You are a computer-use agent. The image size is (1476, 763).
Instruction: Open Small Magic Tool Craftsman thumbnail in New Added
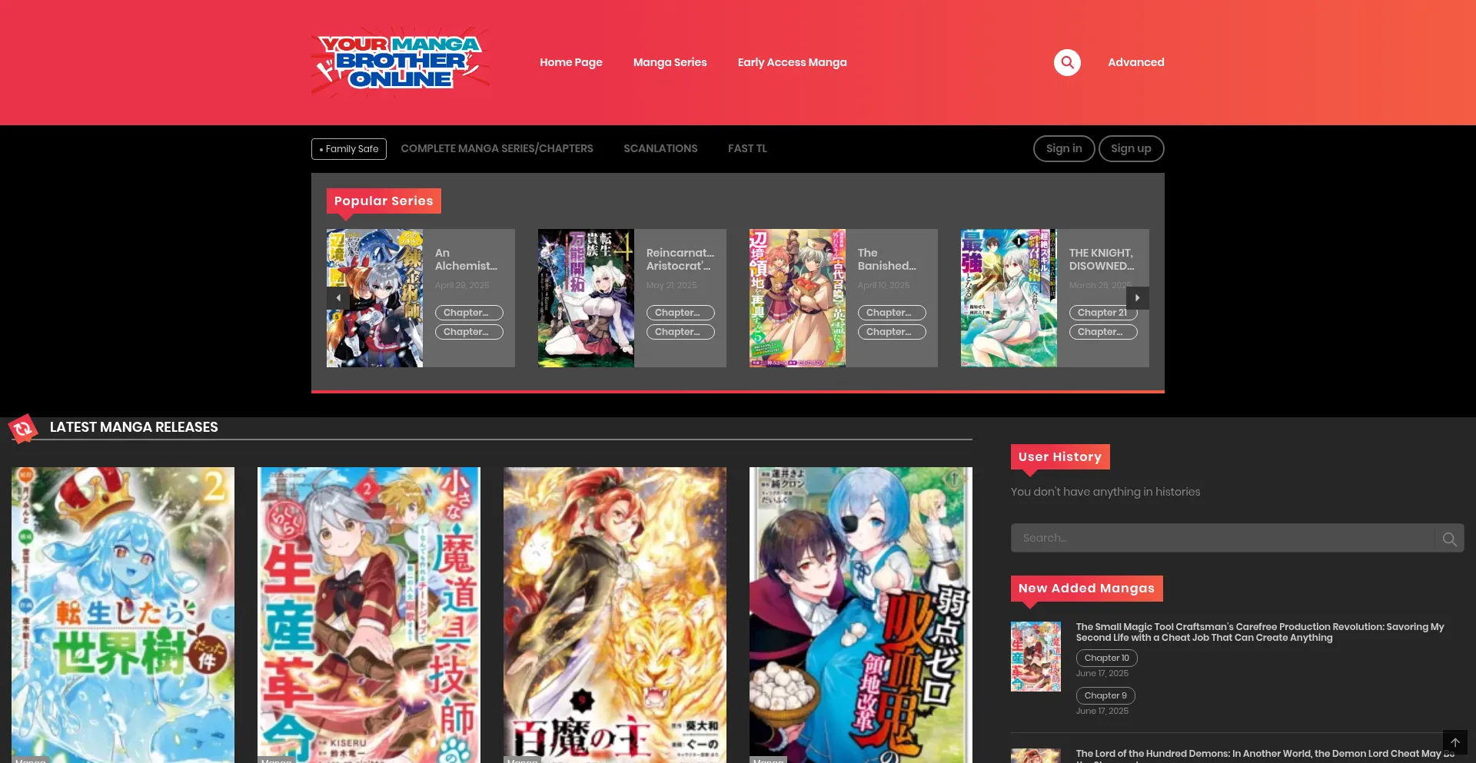[1036, 657]
